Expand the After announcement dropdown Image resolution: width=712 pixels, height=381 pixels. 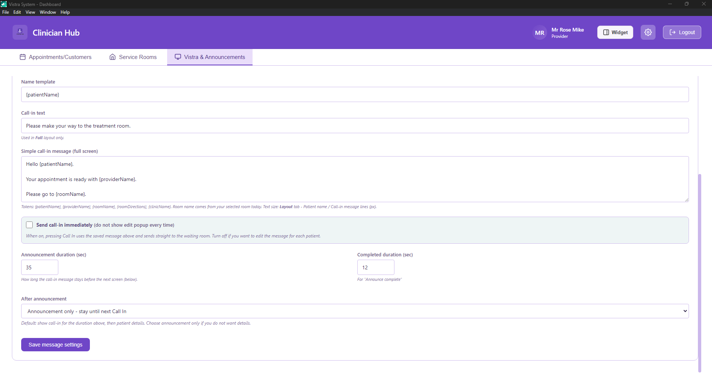pos(355,311)
